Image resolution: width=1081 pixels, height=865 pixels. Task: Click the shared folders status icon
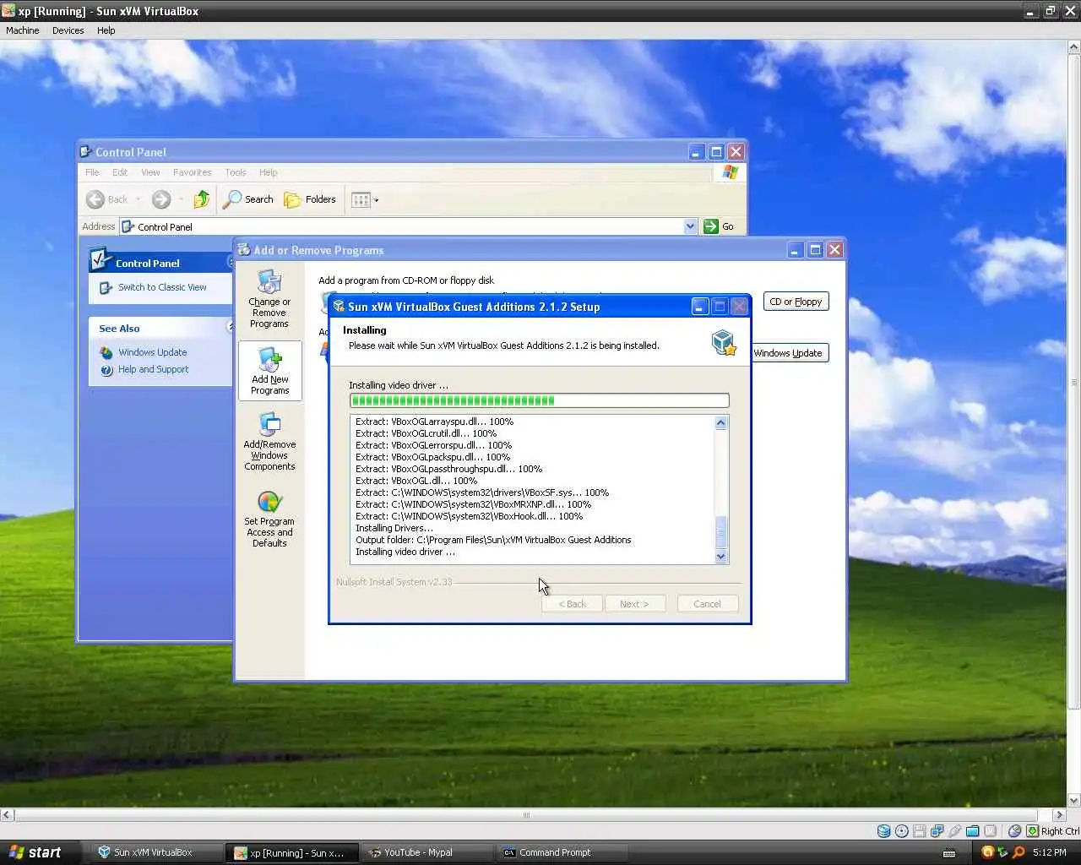pos(972,831)
